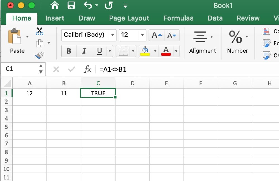Change the font color using the red A swatch
This screenshot has width=279, height=181.
166,51
